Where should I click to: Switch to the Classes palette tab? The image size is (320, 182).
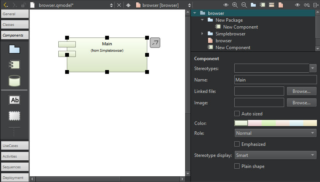pyautogui.click(x=14, y=24)
